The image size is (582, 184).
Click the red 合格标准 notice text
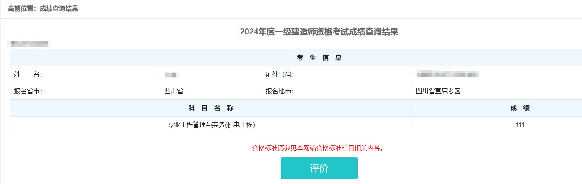click(319, 148)
